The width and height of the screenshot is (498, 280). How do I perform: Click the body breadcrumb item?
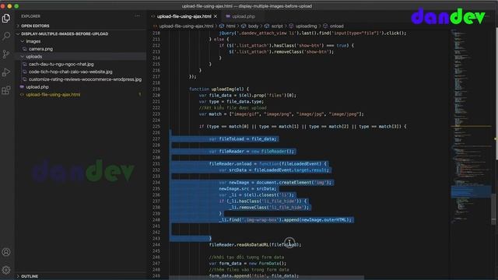(x=253, y=26)
